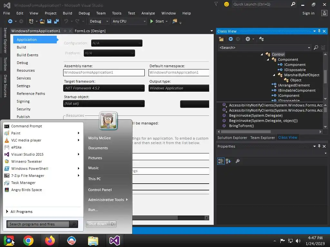
Task: Click the green Start play icon
Action: 151,21
